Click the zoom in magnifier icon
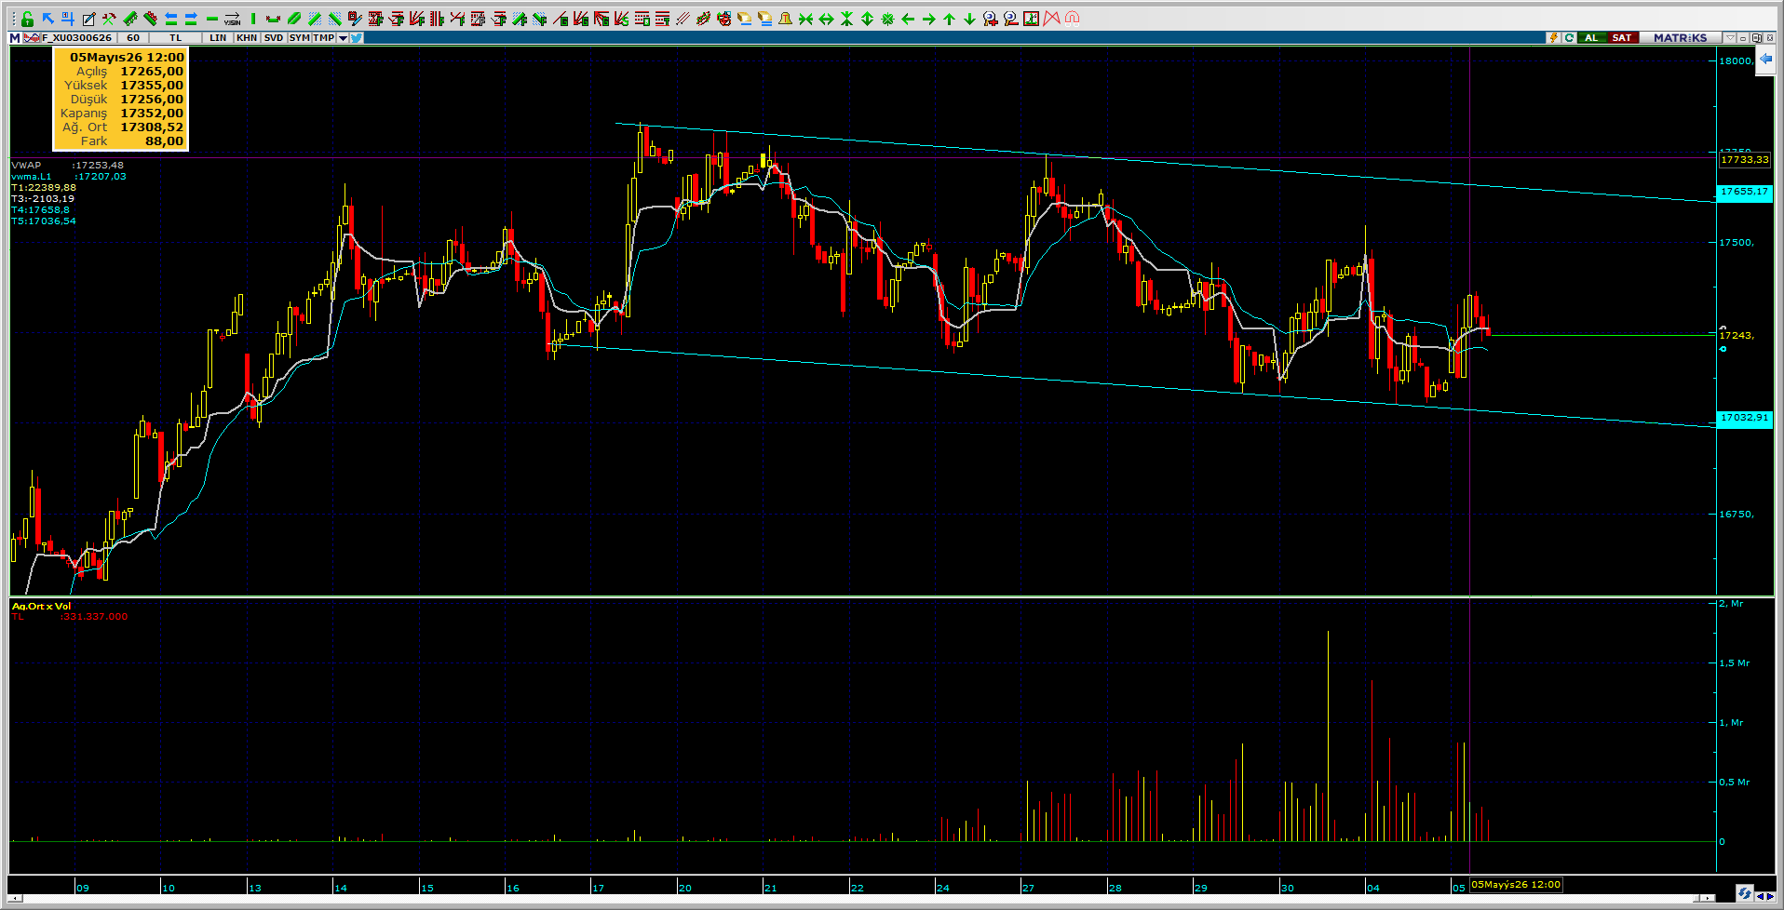 click(x=991, y=19)
